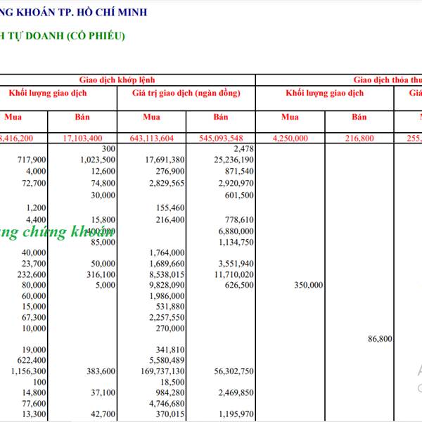Select cell value 1,986,000
422x422 pixels.
click(x=167, y=296)
